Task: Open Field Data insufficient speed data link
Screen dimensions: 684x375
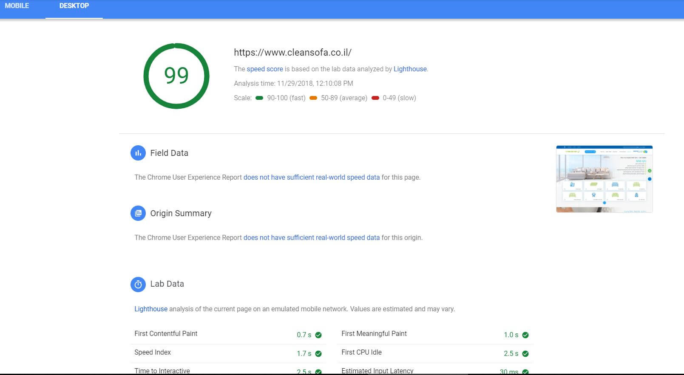Action: [312, 178]
